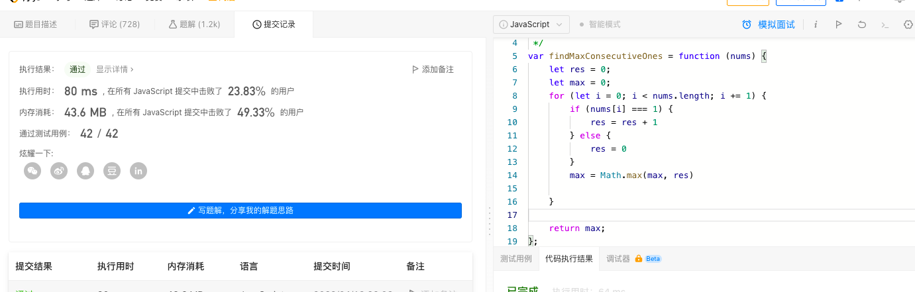Open the 题解 (1.2k) tab
The height and width of the screenshot is (292, 915).
tap(194, 24)
